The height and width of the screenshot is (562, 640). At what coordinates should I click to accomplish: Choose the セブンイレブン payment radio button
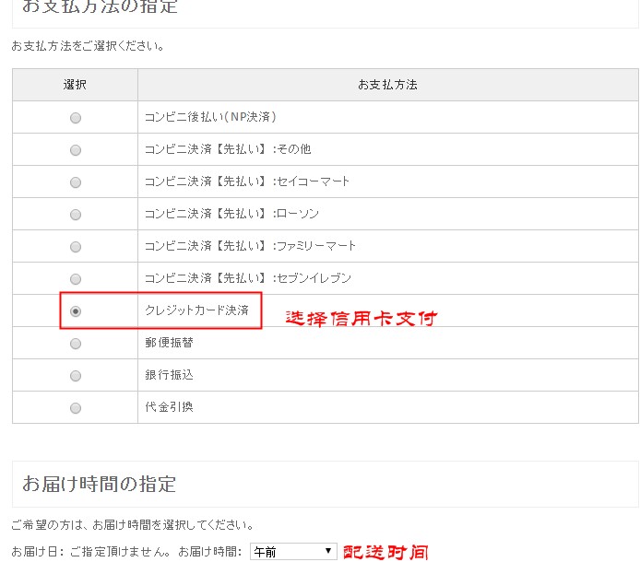tap(76, 279)
